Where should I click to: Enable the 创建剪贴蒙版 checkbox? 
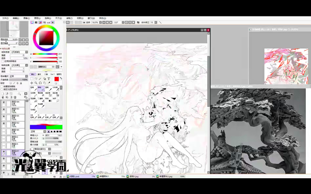2,86
